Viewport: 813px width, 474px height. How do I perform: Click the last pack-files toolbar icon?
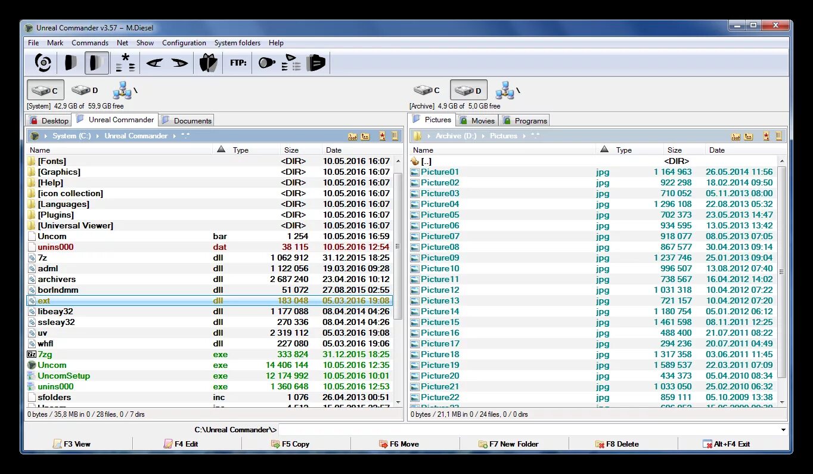pyautogui.click(x=316, y=62)
